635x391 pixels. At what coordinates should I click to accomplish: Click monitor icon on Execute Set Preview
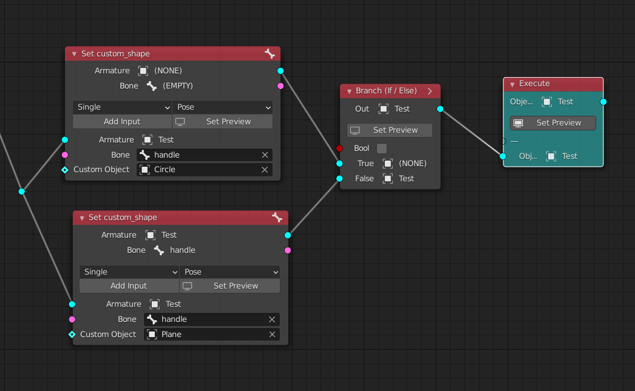pos(518,123)
